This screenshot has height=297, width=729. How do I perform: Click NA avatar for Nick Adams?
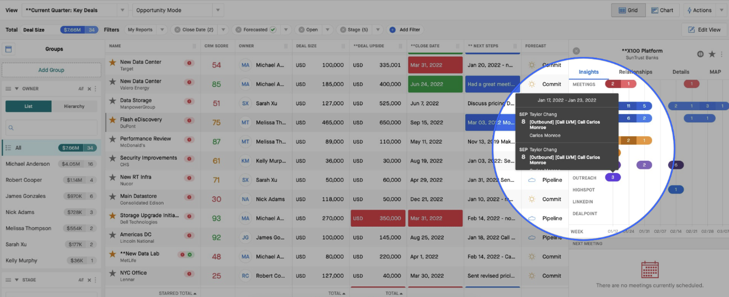[245, 199]
